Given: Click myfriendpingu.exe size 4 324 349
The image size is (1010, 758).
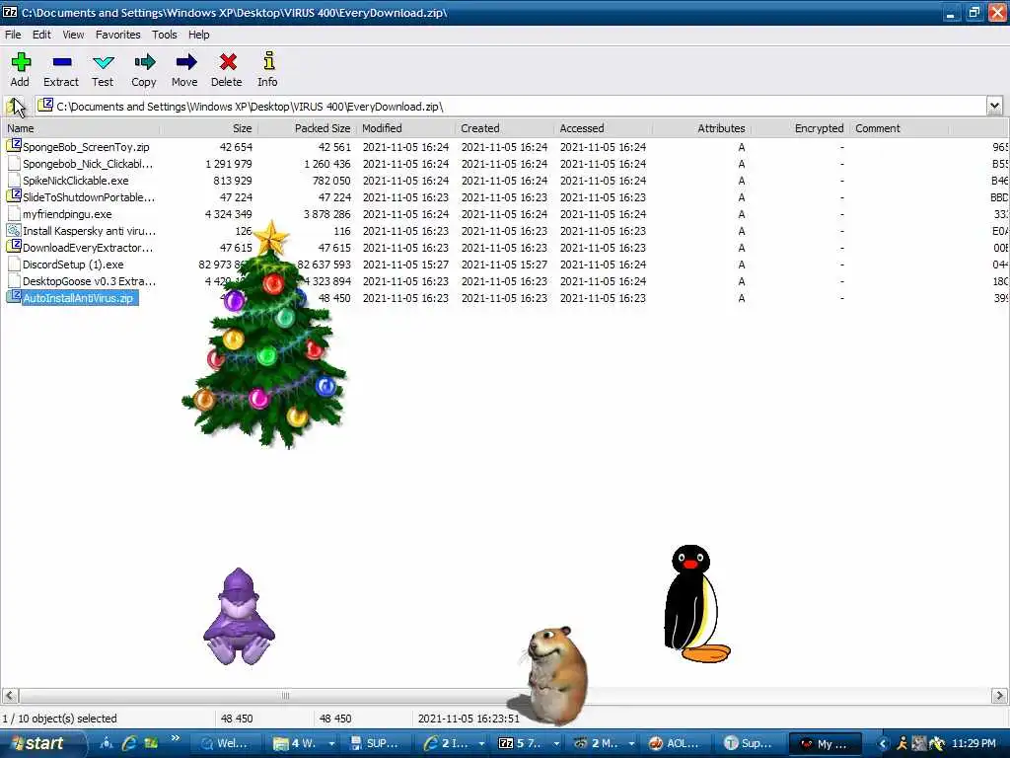Looking at the screenshot, I should 228,214.
